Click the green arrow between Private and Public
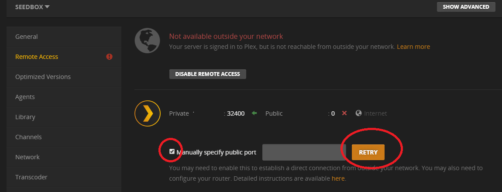The image size is (502, 192). (254, 113)
